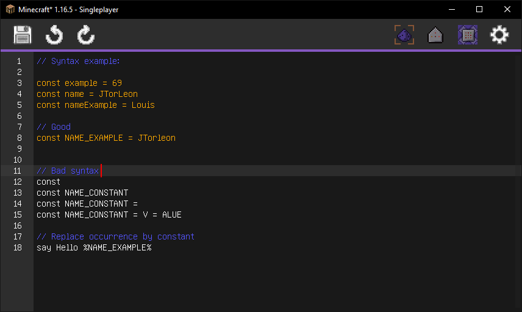Minimize the Minecraft window

tap(451, 9)
